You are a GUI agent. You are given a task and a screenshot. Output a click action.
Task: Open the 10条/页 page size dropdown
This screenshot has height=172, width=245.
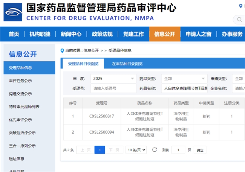[136, 150]
